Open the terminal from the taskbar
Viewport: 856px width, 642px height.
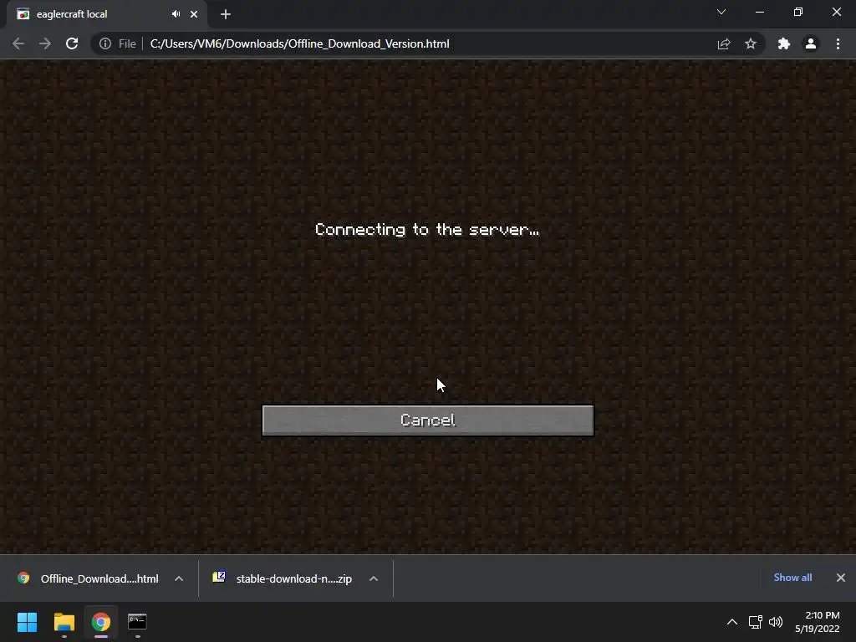(137, 622)
